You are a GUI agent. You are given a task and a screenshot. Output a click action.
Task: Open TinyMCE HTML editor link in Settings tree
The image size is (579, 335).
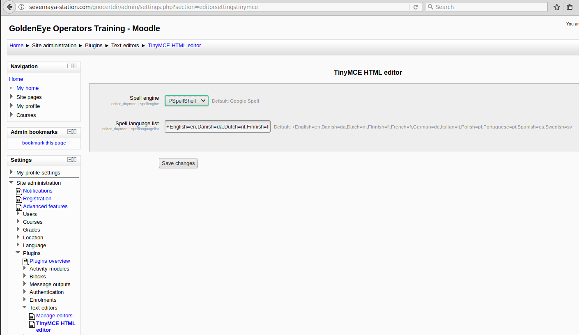tap(56, 327)
